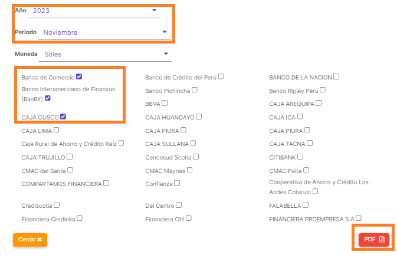397x259 pixels.
Task: Check the CAJA AREQUIPA option
Action: point(319,103)
